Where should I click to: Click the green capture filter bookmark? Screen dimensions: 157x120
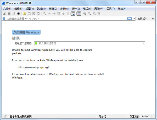[x=36, y=43]
